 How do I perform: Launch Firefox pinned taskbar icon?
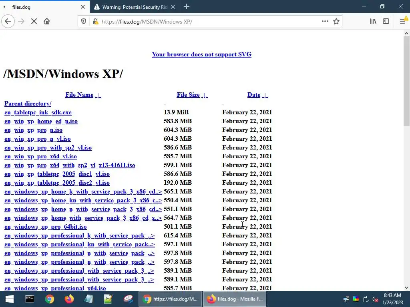pyautogui.click(x=69, y=299)
